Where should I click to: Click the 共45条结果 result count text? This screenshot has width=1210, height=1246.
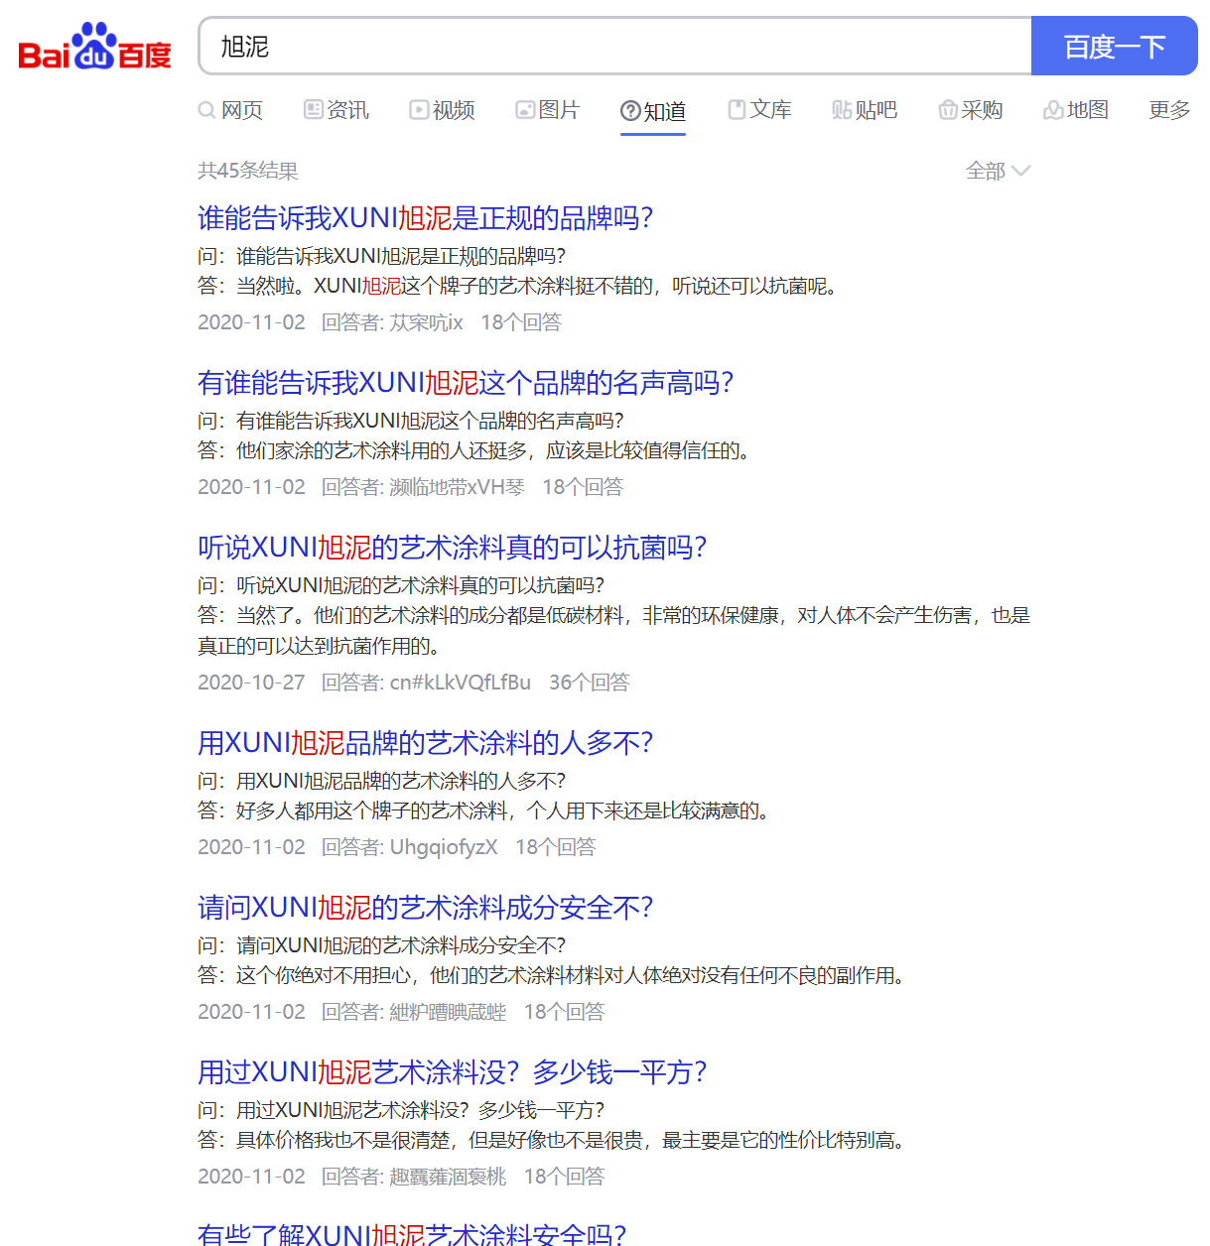[248, 171]
